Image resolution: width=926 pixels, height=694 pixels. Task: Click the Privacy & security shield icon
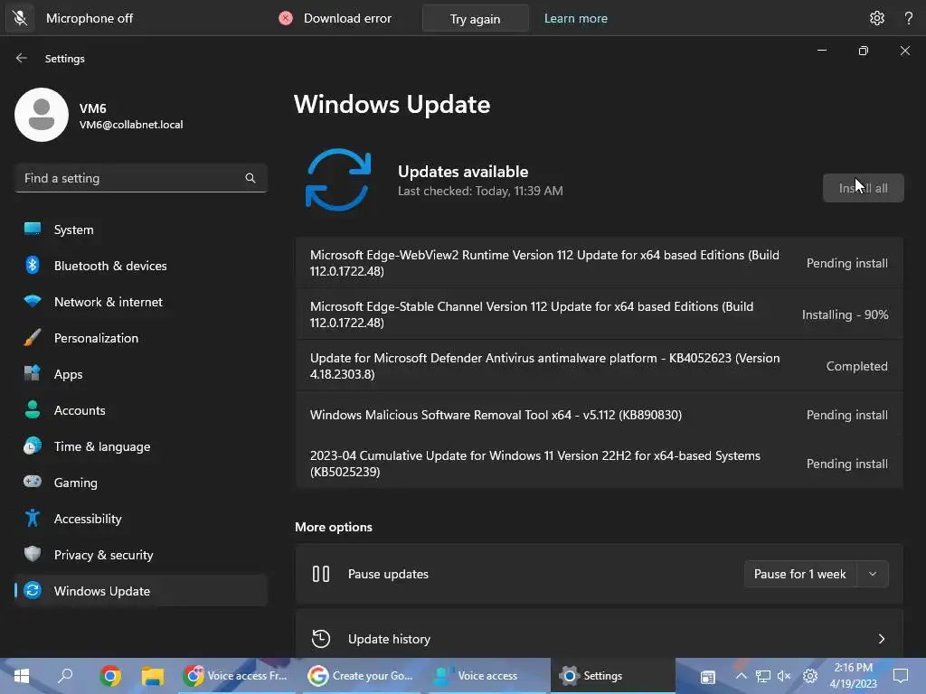33,554
